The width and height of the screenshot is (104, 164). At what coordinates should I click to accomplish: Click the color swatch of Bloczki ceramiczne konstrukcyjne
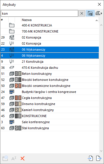20,86
